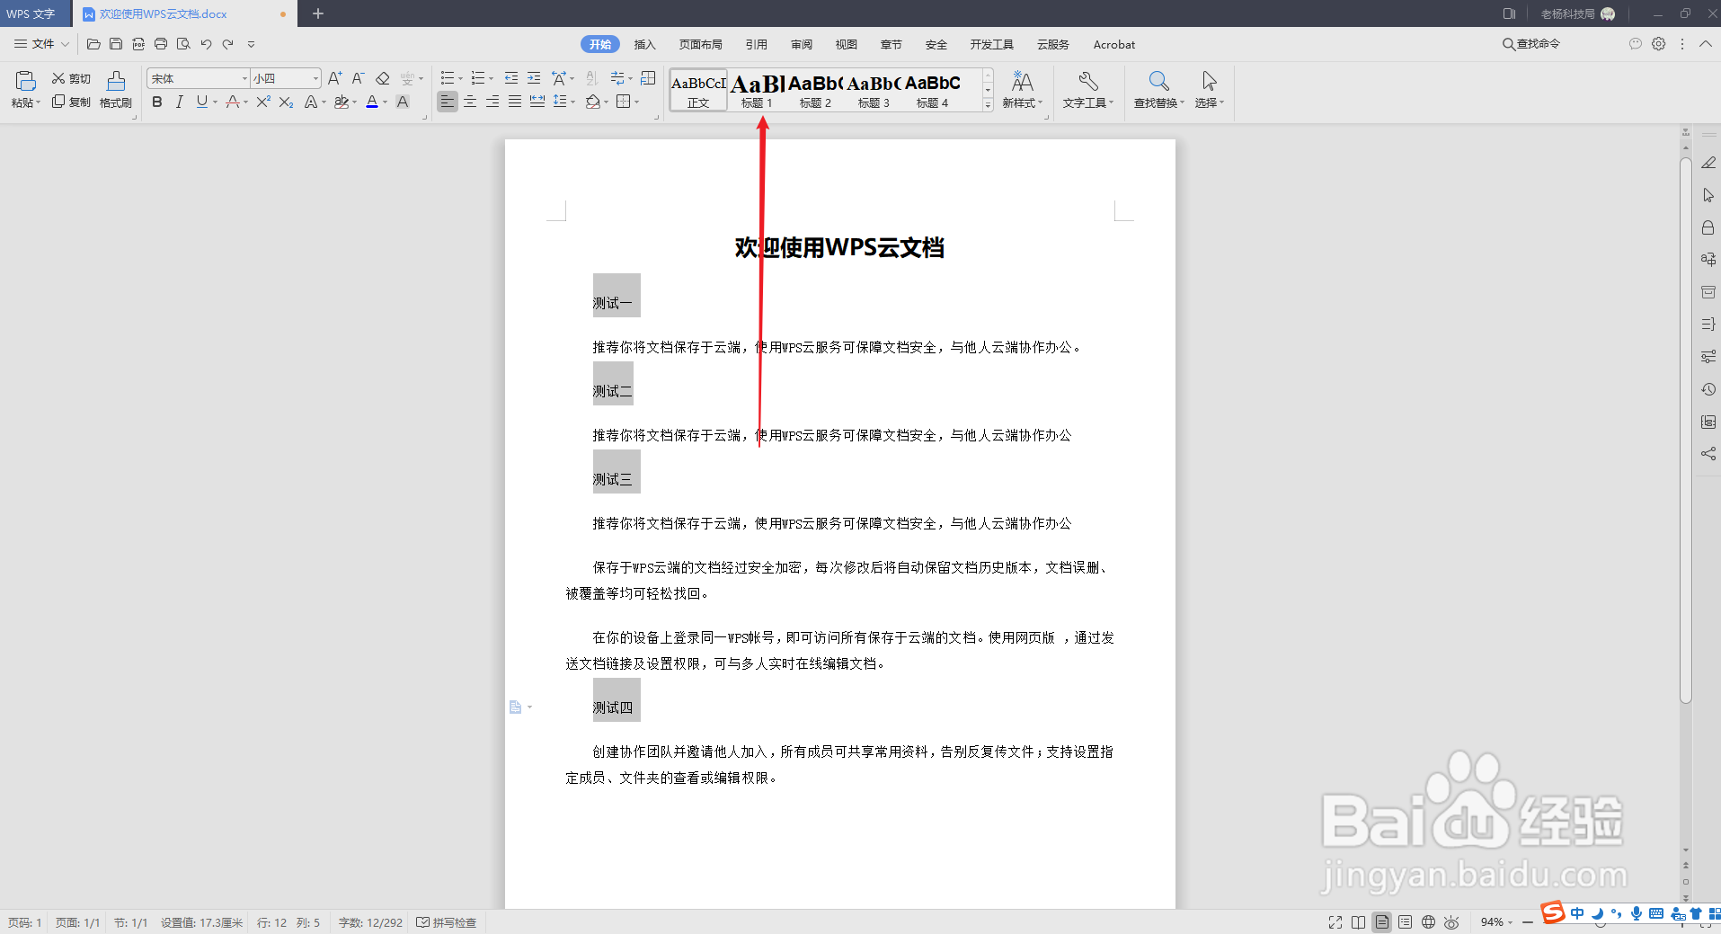Image resolution: width=1721 pixels, height=934 pixels.
Task: Open 文字工具 text tools
Action: [1088, 90]
